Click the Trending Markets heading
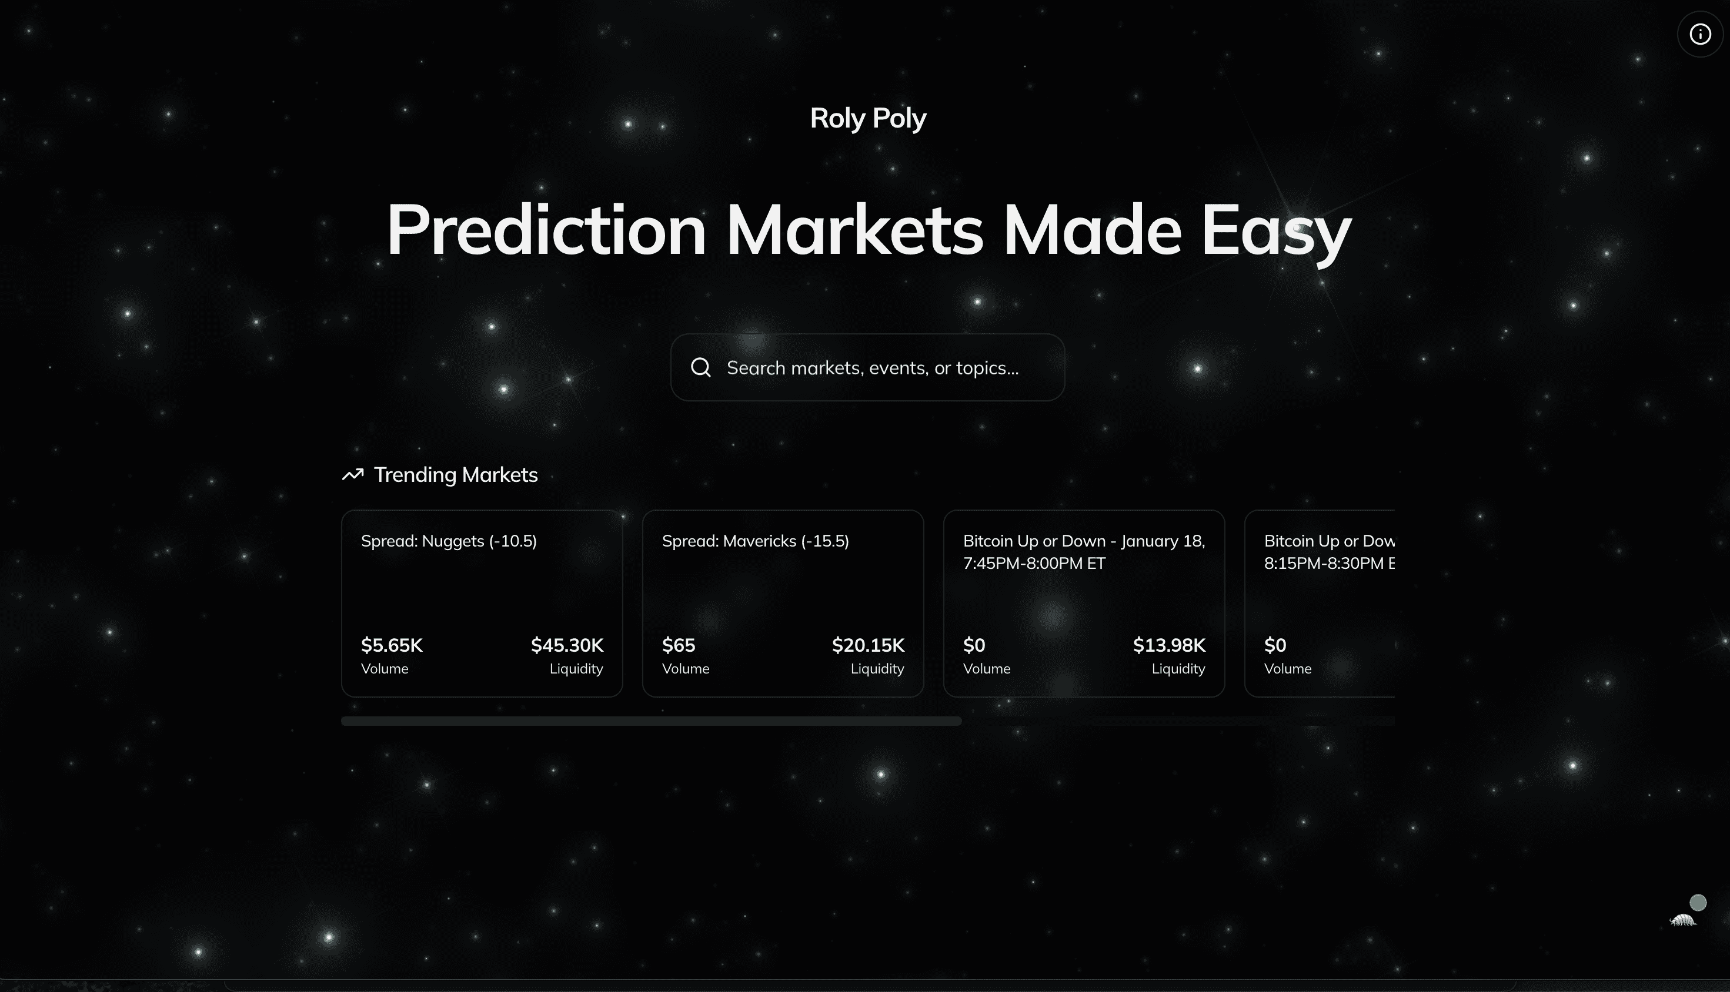Image resolution: width=1730 pixels, height=992 pixels. (x=455, y=474)
